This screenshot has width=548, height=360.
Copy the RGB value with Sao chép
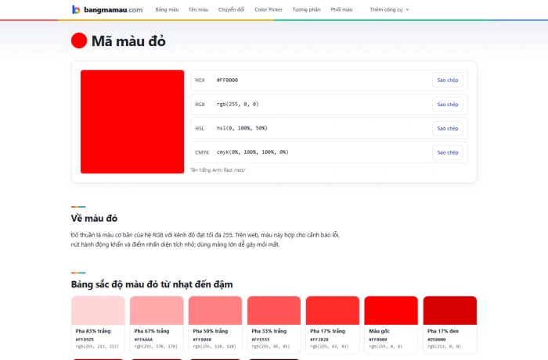448,104
